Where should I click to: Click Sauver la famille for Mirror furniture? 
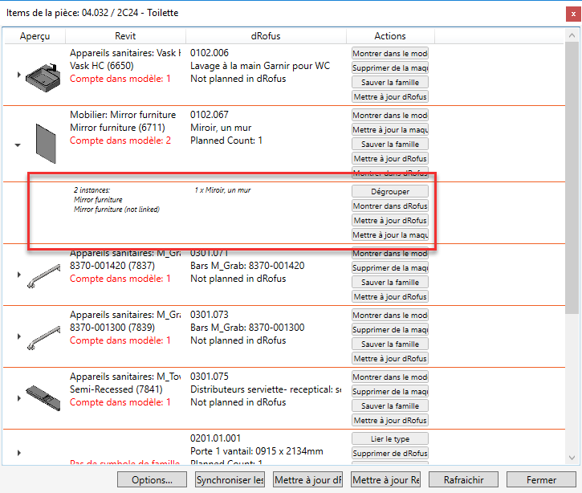coord(389,145)
